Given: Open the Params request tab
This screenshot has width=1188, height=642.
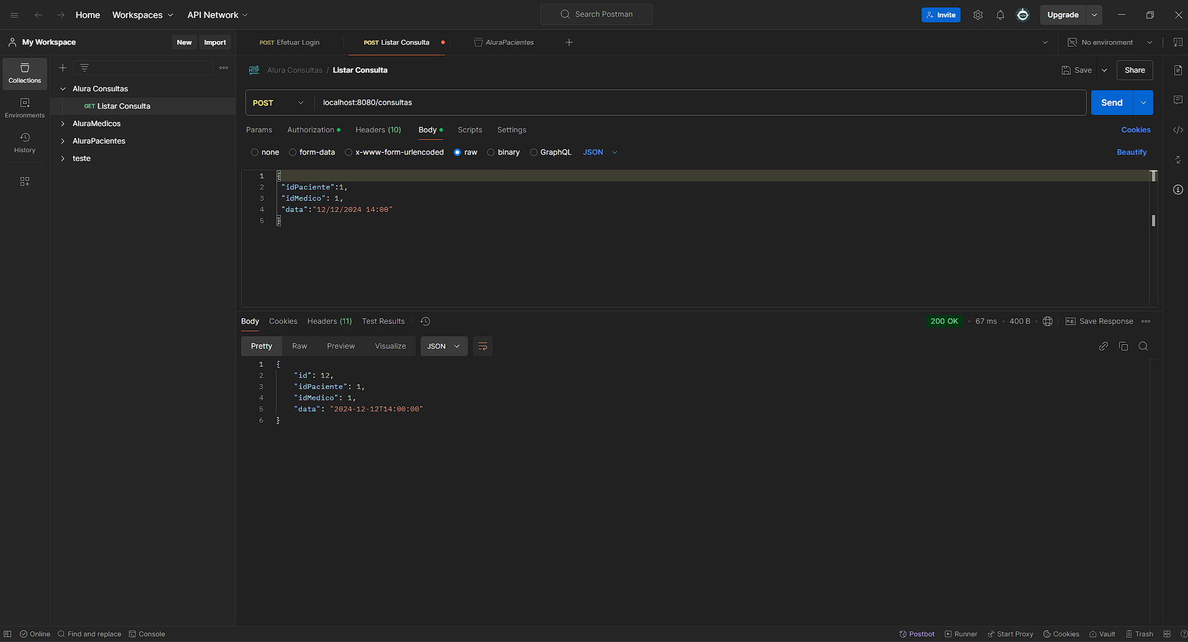Looking at the screenshot, I should click(259, 130).
